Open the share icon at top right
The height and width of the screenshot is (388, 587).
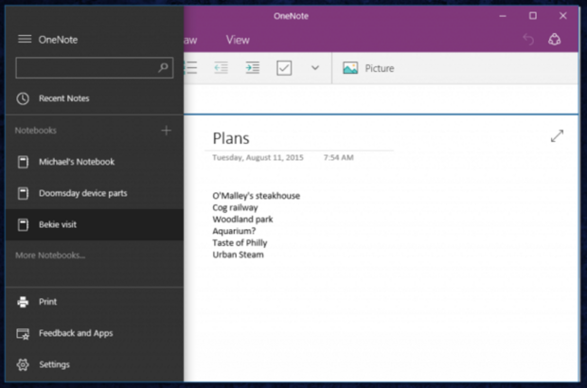[x=555, y=40]
